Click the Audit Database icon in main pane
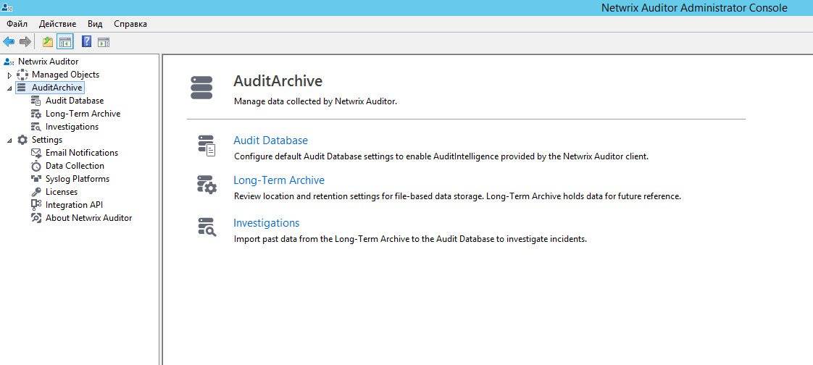813x365 pixels. pyautogui.click(x=207, y=145)
